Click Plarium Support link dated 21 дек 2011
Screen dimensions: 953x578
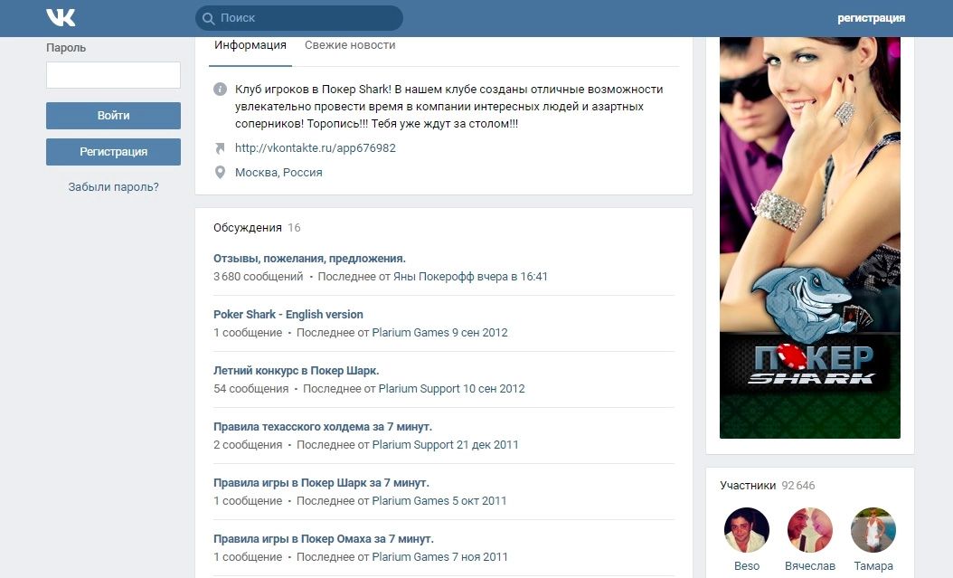[412, 445]
